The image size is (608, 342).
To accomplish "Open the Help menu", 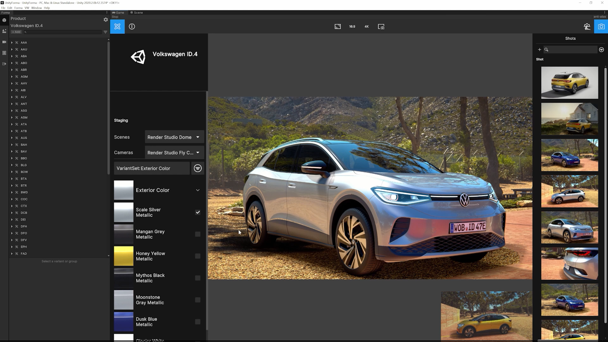I will (x=47, y=8).
